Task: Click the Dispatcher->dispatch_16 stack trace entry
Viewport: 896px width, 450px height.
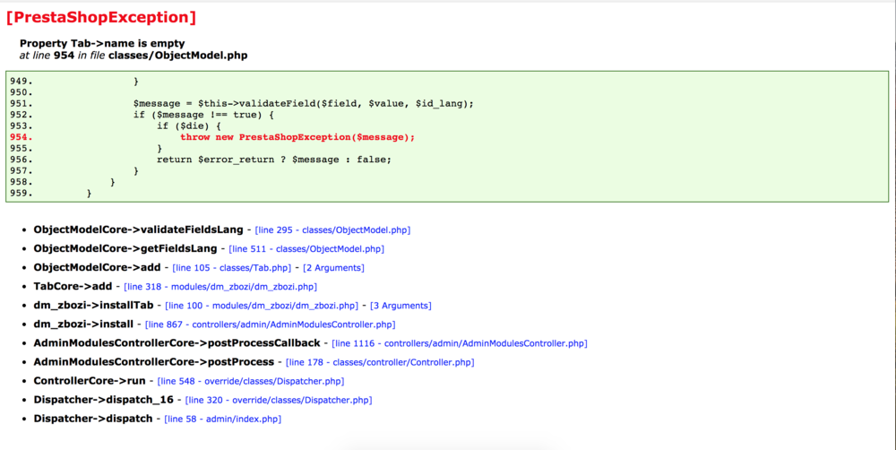Action: [x=104, y=400]
